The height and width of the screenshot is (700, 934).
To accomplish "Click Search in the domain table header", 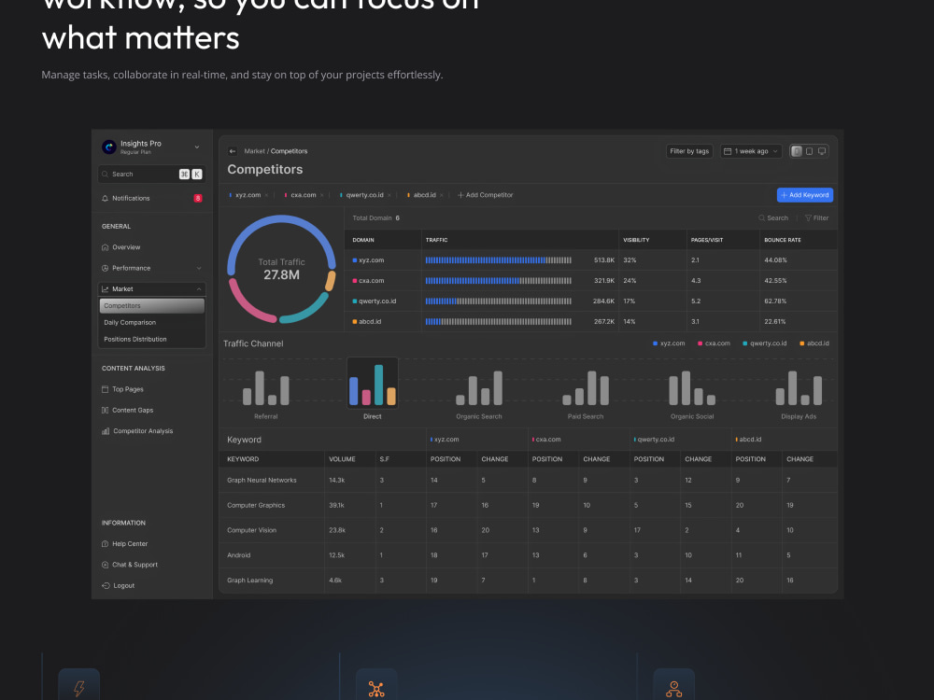I will pos(773,217).
